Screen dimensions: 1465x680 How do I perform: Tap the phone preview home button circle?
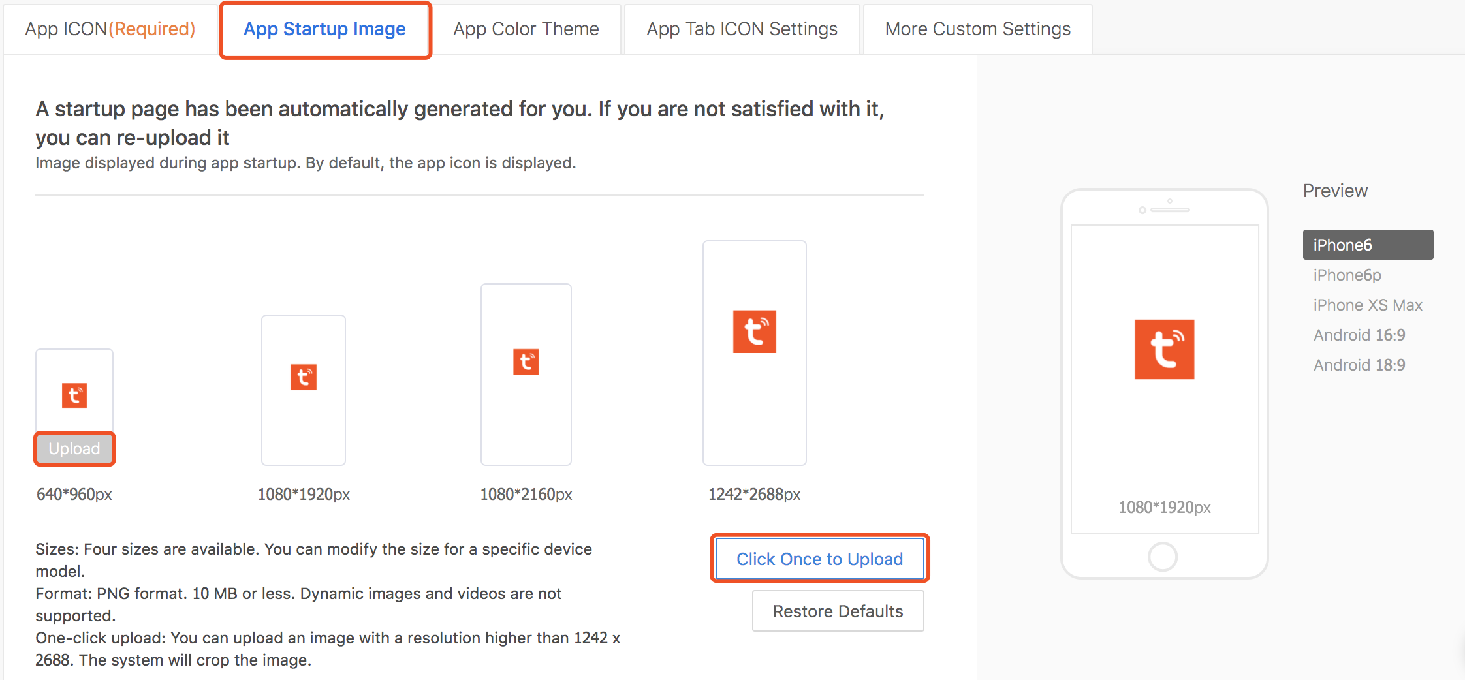click(x=1163, y=557)
